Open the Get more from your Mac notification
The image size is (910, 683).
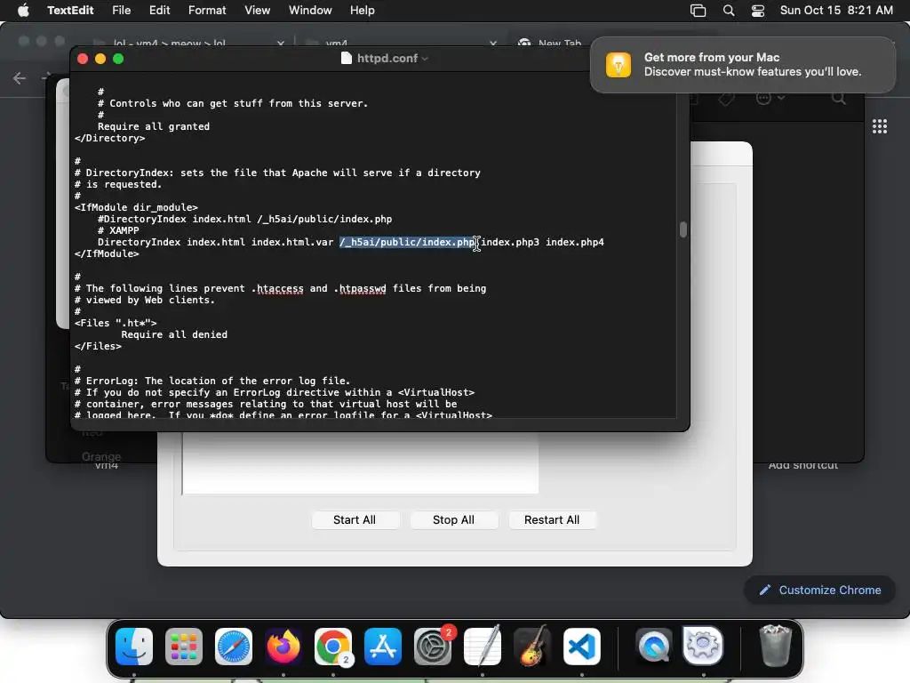743,64
